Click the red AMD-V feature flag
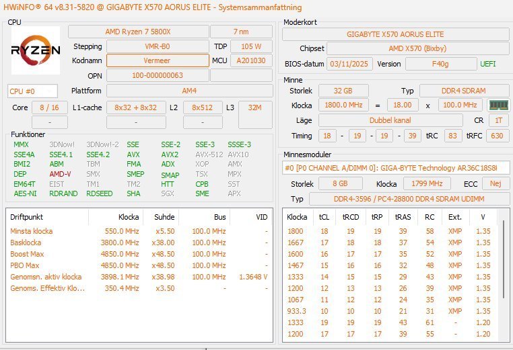 pyautogui.click(x=60, y=174)
